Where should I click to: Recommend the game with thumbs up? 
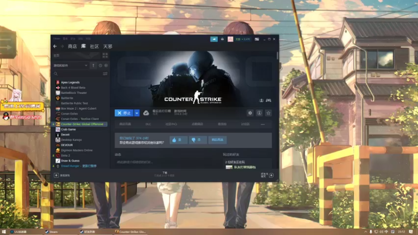click(x=178, y=140)
